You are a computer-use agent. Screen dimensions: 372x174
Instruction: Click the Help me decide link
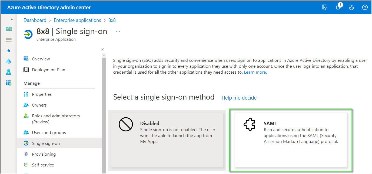[x=239, y=98]
